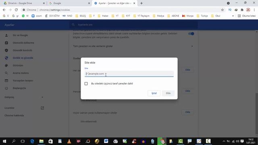Open Gizlilik ve güvenlik settings section
The image size is (258, 145).
point(23,58)
